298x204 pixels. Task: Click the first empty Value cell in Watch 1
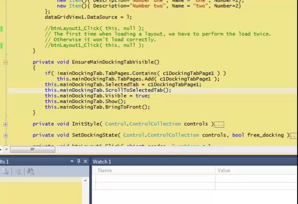pos(256,178)
